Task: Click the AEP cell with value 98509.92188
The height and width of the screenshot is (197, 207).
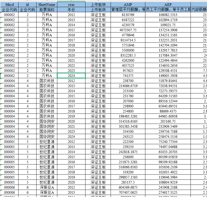Action: coord(168,162)
